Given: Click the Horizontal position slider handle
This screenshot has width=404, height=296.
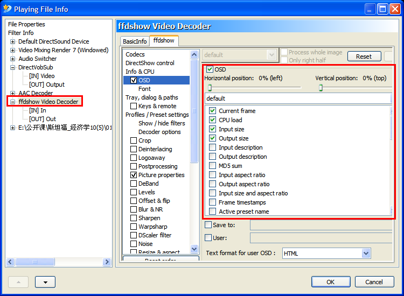Looking at the screenshot, I should [x=210, y=88].
